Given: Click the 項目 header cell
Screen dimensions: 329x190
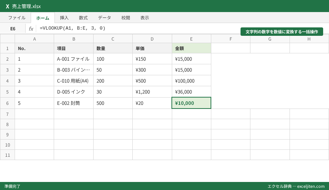Looking at the screenshot, I should pyautogui.click(x=73, y=48).
